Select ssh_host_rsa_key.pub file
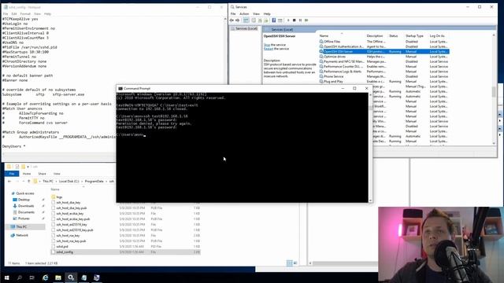 pos(126,241)
